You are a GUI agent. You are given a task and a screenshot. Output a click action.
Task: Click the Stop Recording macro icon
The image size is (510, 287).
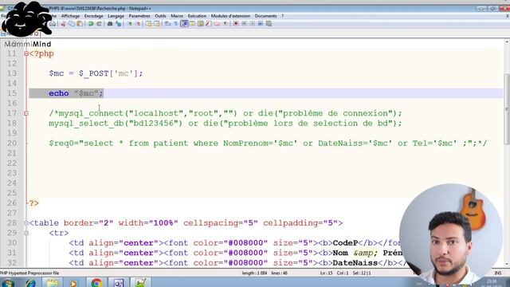click(x=245, y=24)
